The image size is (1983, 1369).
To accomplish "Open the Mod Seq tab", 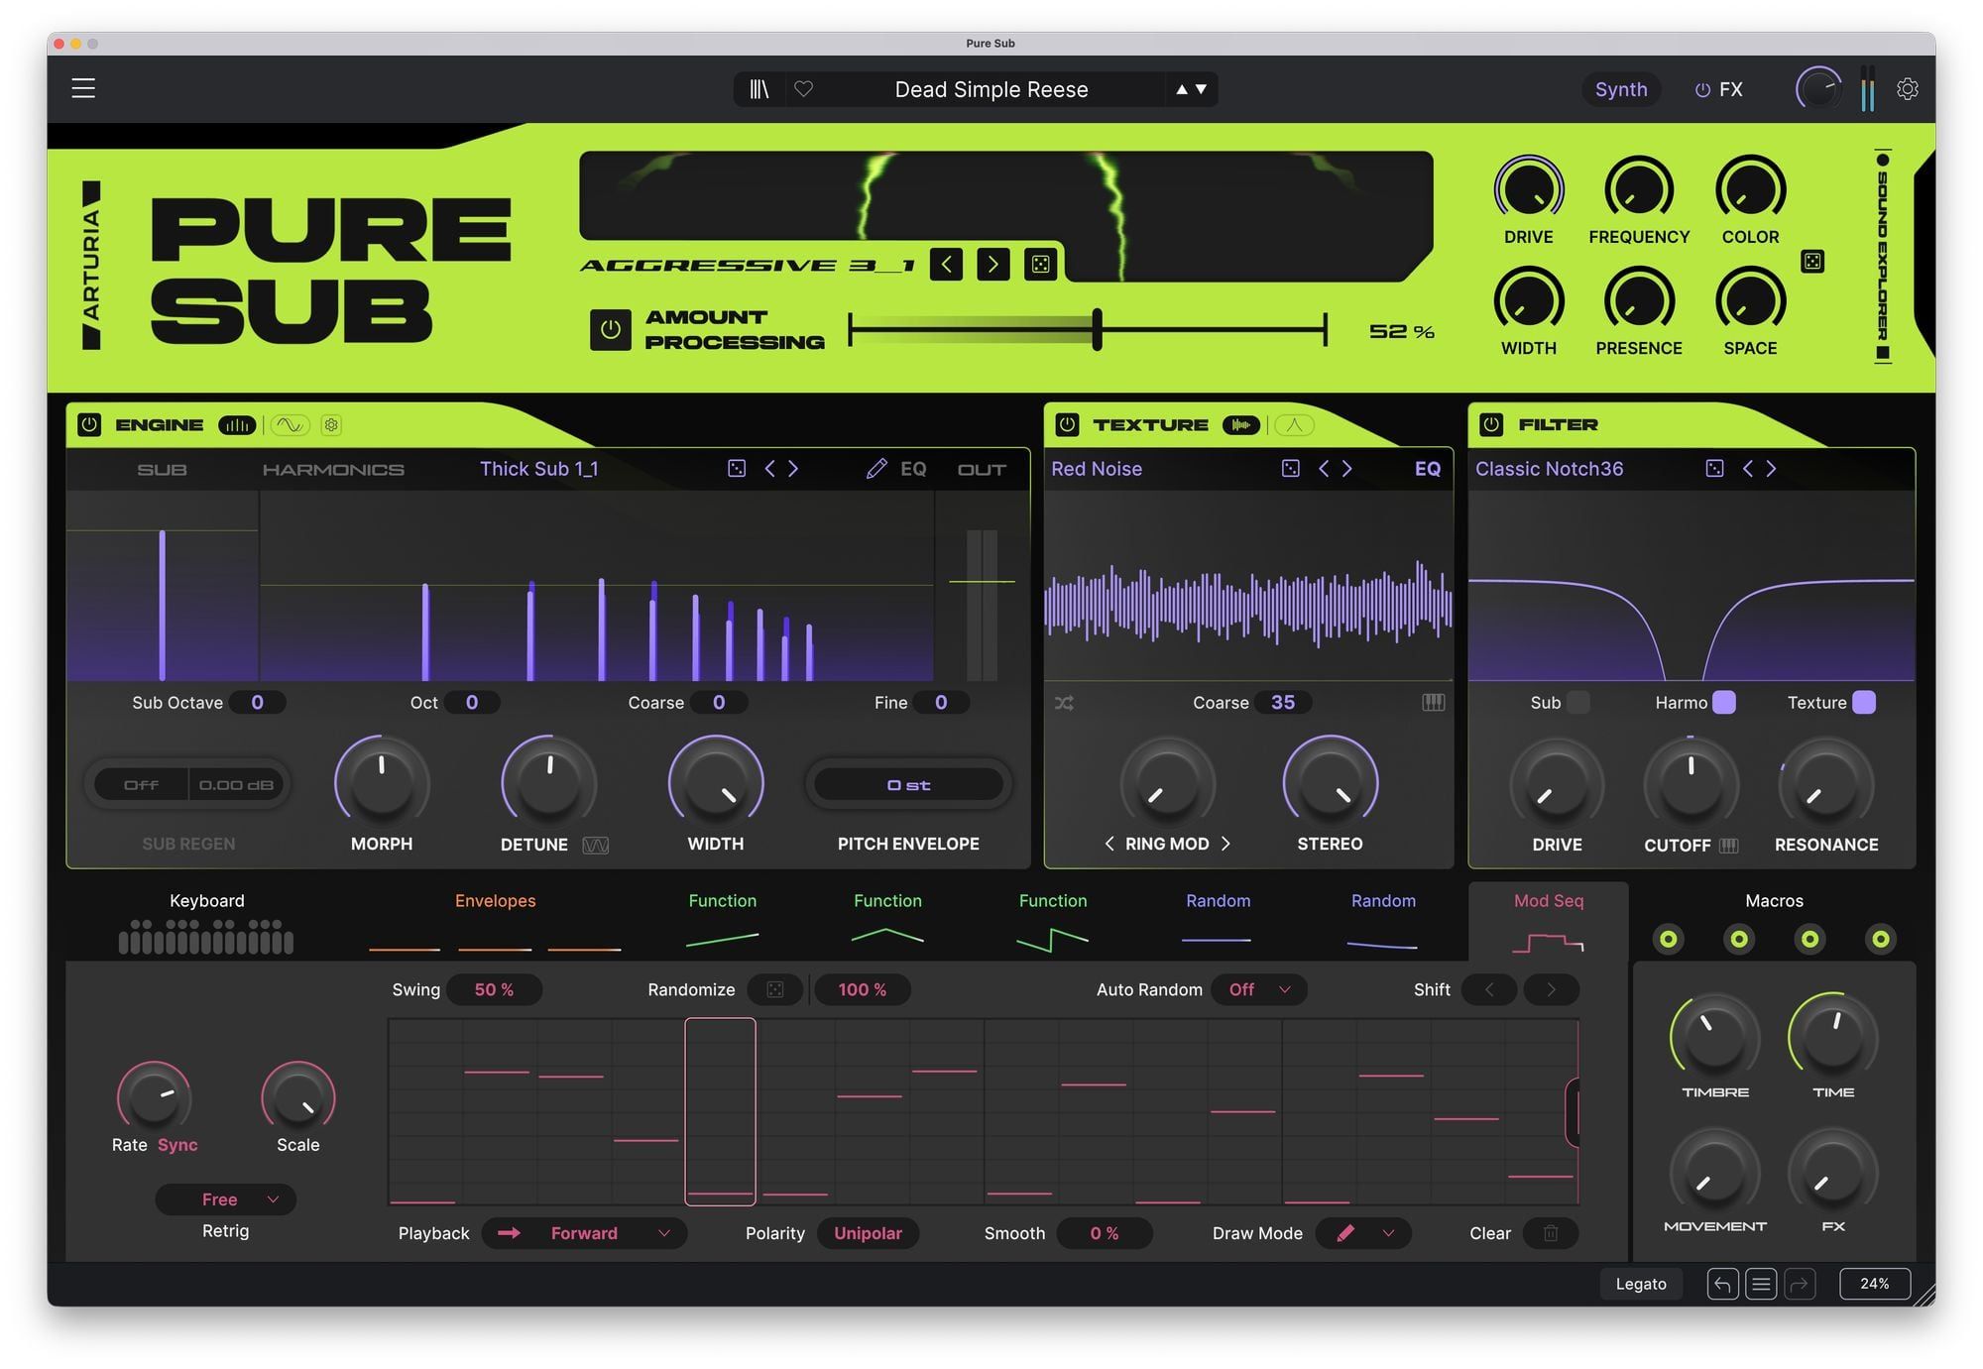I will tap(1548, 922).
